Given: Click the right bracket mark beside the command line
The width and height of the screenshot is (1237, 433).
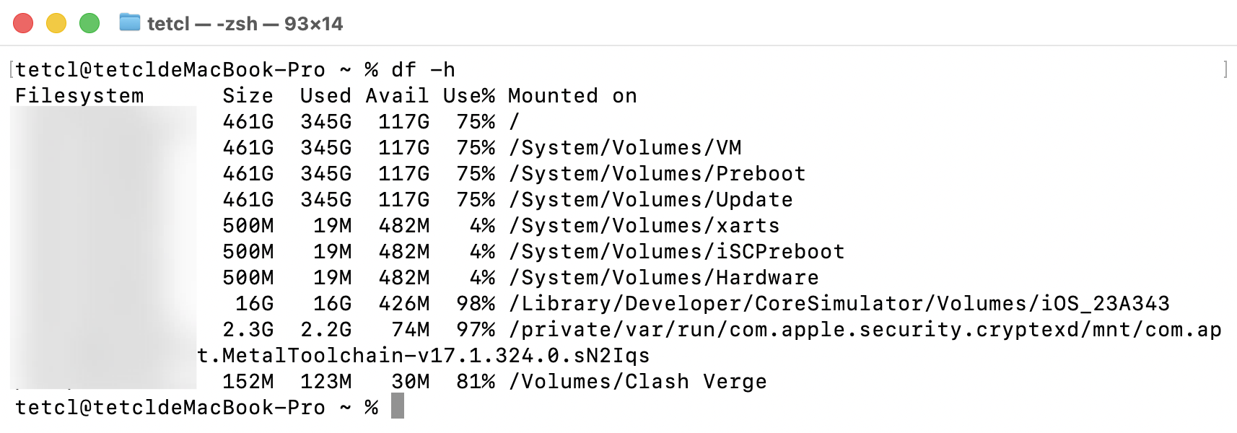Looking at the screenshot, I should [1225, 69].
